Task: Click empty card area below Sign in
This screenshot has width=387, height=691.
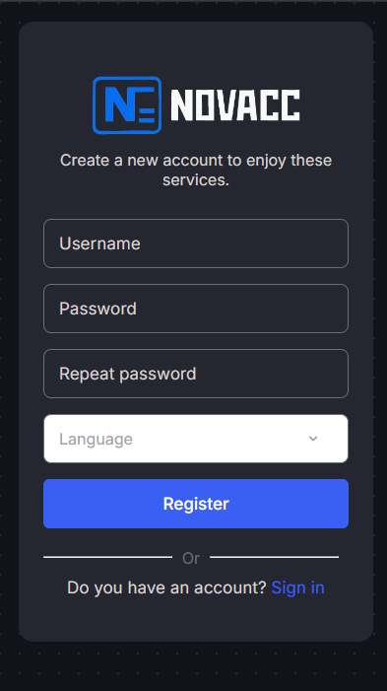Action: point(196,621)
